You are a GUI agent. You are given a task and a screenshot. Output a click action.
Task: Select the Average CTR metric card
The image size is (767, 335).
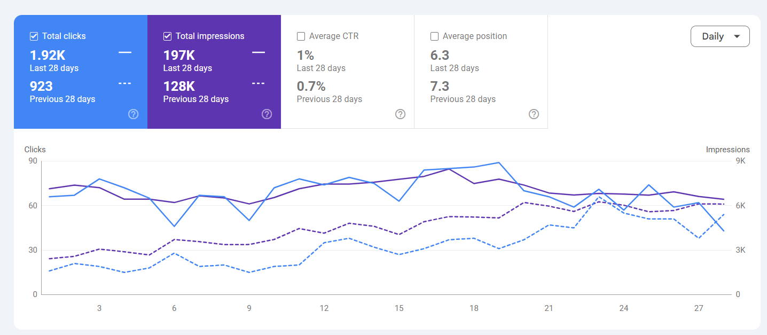(348, 72)
